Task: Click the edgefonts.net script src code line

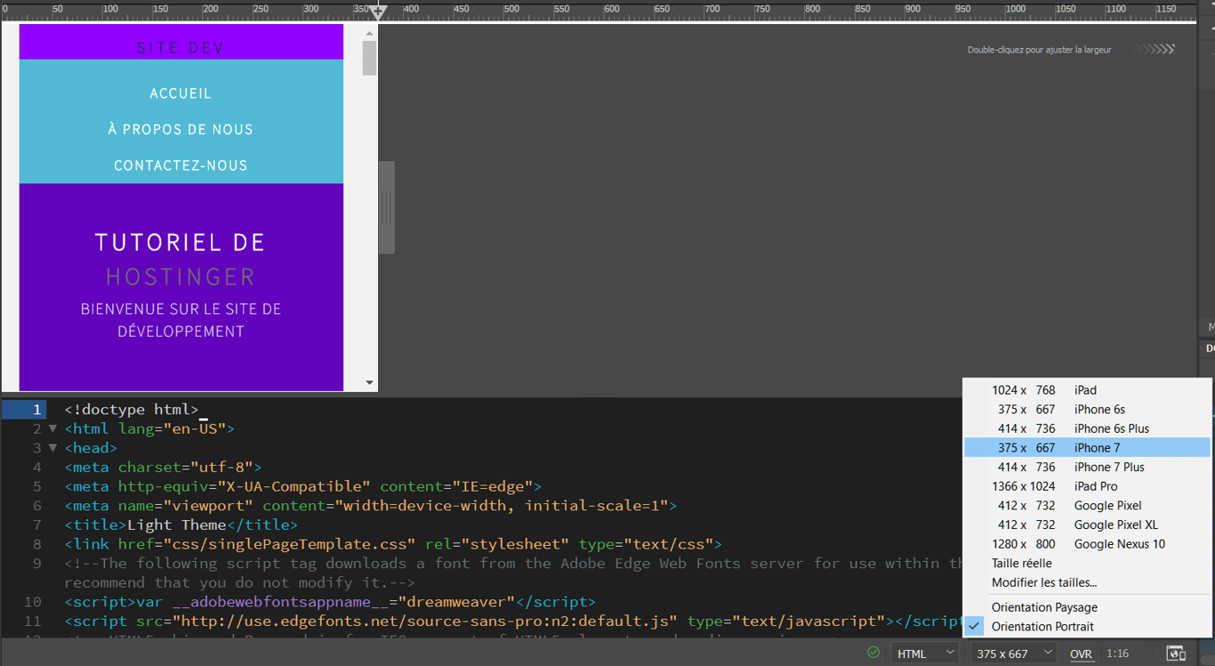Action: 513,622
